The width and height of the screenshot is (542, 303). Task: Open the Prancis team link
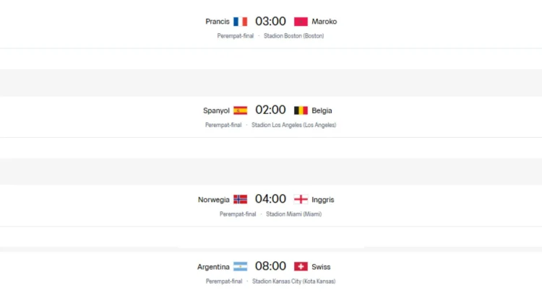point(218,22)
